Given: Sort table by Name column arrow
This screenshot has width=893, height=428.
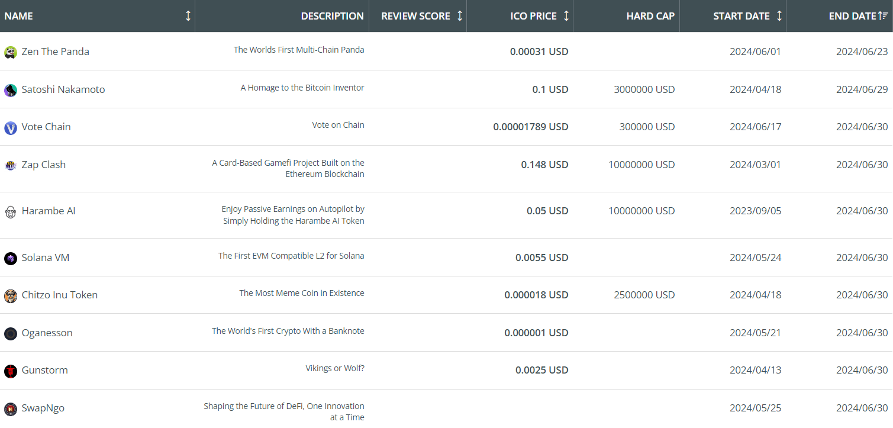Looking at the screenshot, I should [188, 16].
